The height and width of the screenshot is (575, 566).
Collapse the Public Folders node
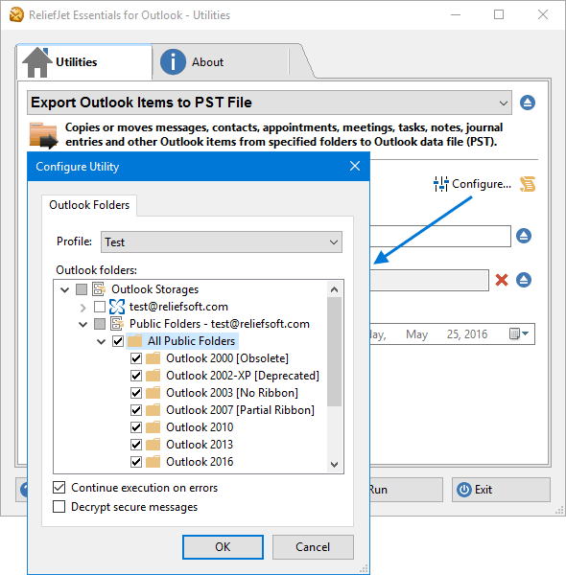83,324
